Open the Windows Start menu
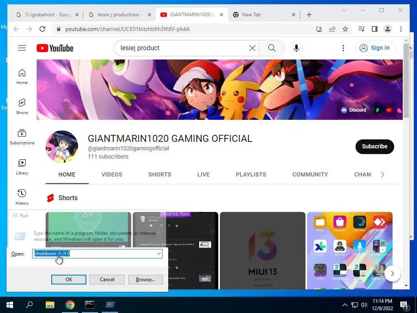 tap(10, 305)
